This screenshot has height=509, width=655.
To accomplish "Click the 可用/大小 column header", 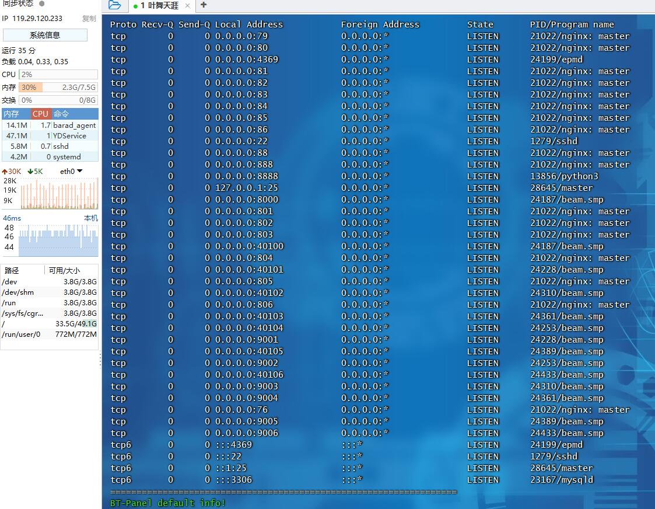I will [x=64, y=270].
